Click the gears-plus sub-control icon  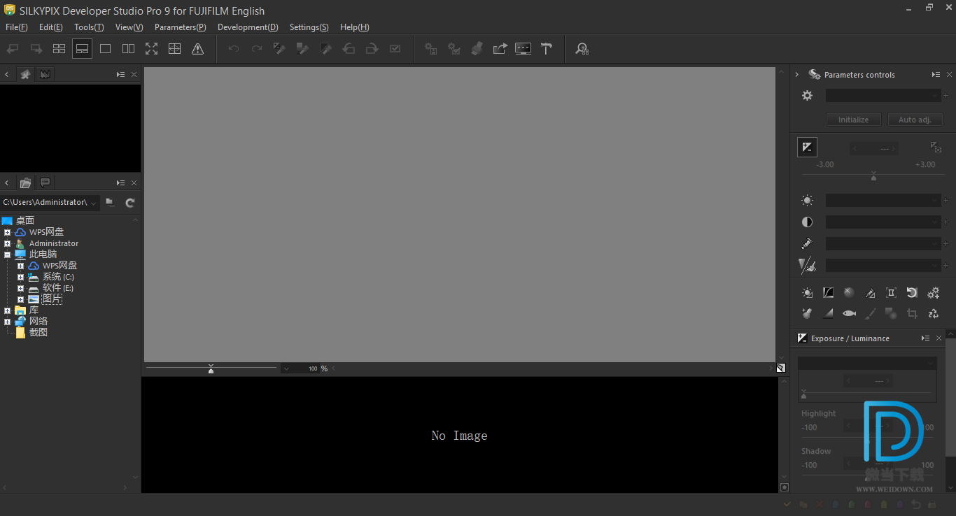933,293
